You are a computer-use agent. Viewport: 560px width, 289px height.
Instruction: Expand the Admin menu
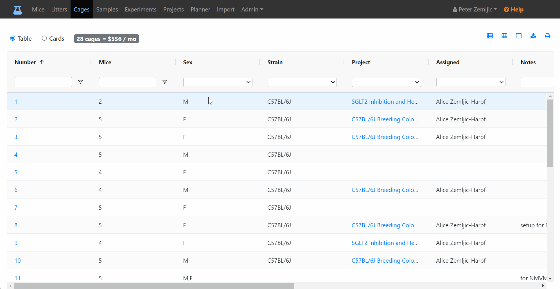pos(252,10)
